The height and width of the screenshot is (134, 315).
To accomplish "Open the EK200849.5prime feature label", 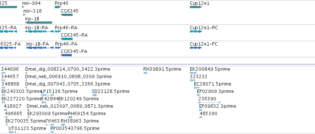I will (x=210, y=69).
